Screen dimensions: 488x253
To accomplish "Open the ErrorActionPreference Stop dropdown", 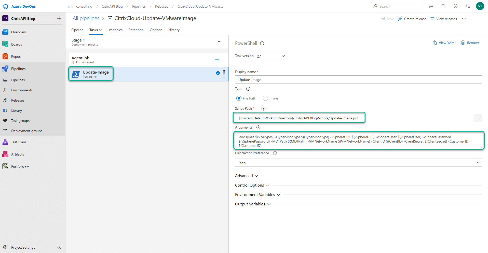I will coord(358,163).
